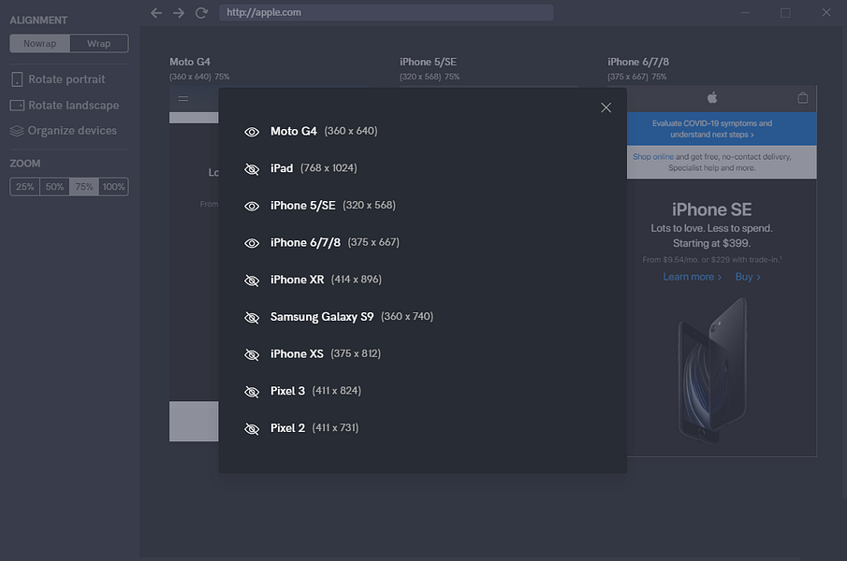Viewport: 847px width, 561px height.
Task: Click the URL address field
Action: click(386, 12)
